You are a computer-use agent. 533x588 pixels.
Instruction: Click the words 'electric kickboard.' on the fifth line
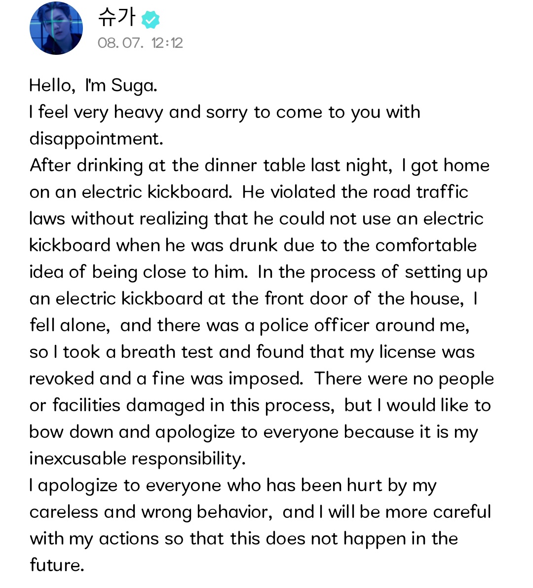point(157,193)
